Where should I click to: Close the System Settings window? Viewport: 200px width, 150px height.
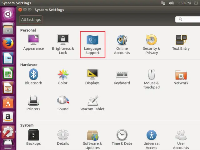(x=20, y=10)
